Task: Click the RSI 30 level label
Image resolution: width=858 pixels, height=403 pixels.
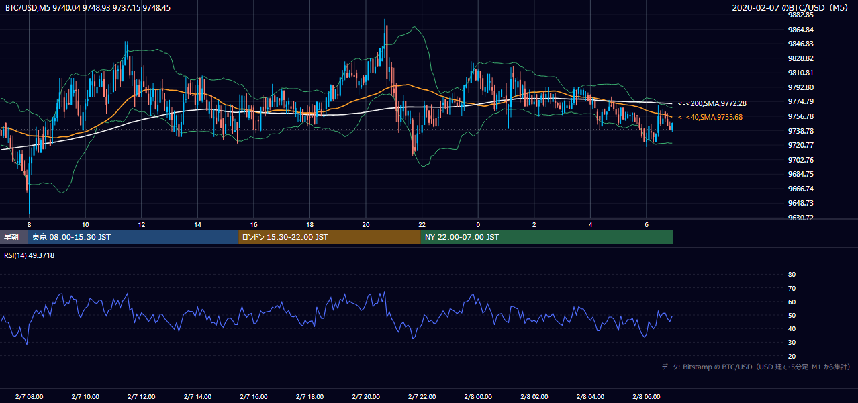Action: point(792,343)
